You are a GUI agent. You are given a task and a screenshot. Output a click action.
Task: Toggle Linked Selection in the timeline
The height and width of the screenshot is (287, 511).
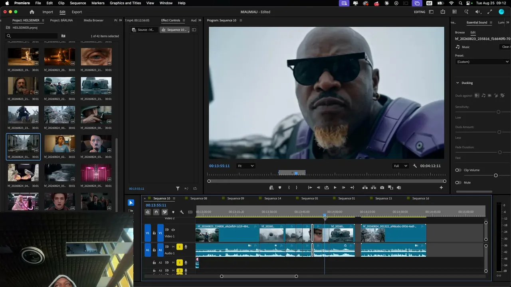(164, 212)
